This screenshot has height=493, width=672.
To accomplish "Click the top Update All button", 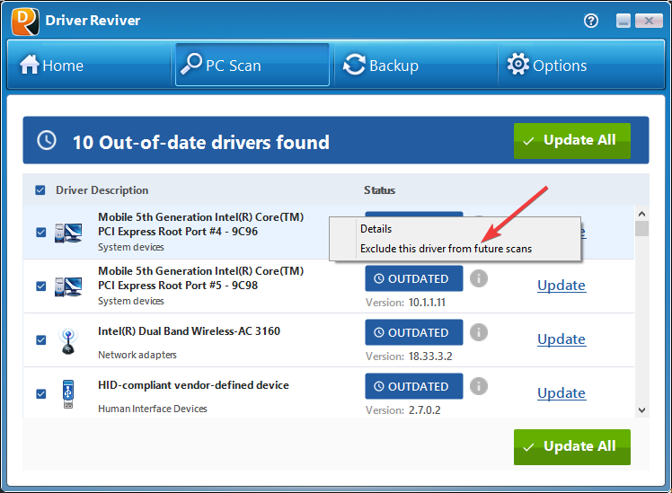I will [572, 141].
